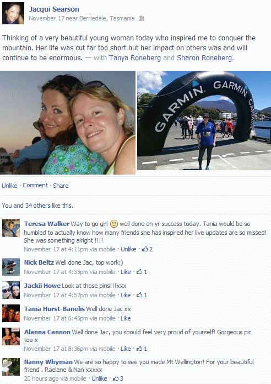Open the Garmin arch photo
This screenshot has height=384, width=271.
click(x=204, y=120)
